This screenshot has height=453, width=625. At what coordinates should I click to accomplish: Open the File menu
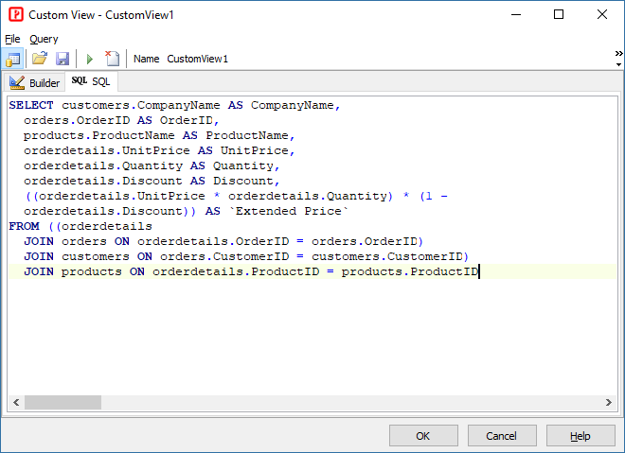click(x=12, y=39)
